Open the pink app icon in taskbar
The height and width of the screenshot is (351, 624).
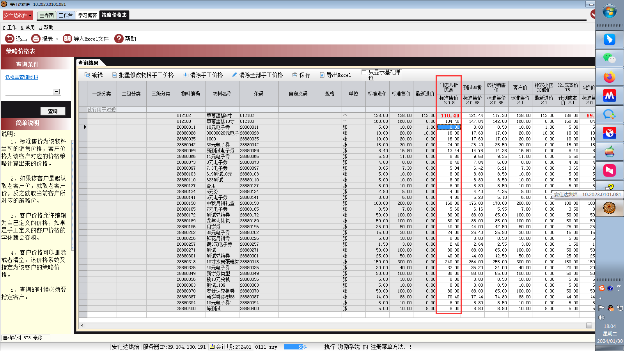pos(610,170)
